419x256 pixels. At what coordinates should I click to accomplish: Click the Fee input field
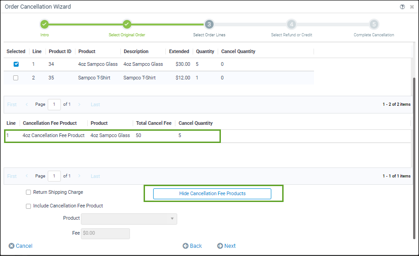point(105,233)
